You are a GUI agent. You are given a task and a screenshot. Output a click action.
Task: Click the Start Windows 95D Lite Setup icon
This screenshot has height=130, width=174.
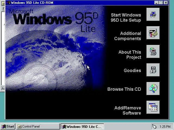click(x=153, y=14)
